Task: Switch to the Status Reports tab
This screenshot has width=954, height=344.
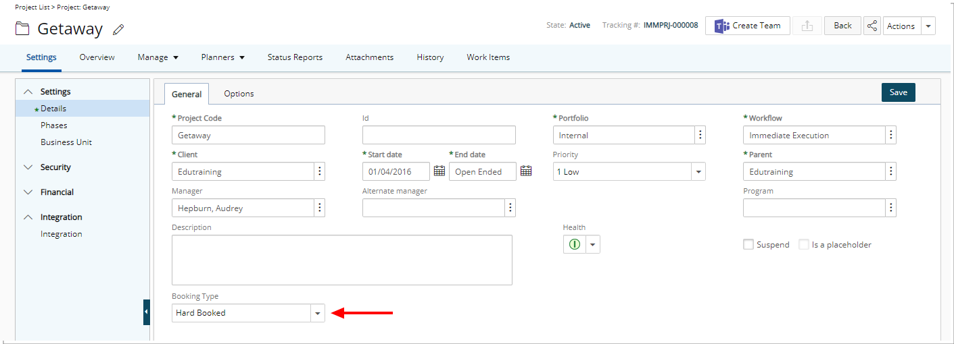Action: [295, 57]
